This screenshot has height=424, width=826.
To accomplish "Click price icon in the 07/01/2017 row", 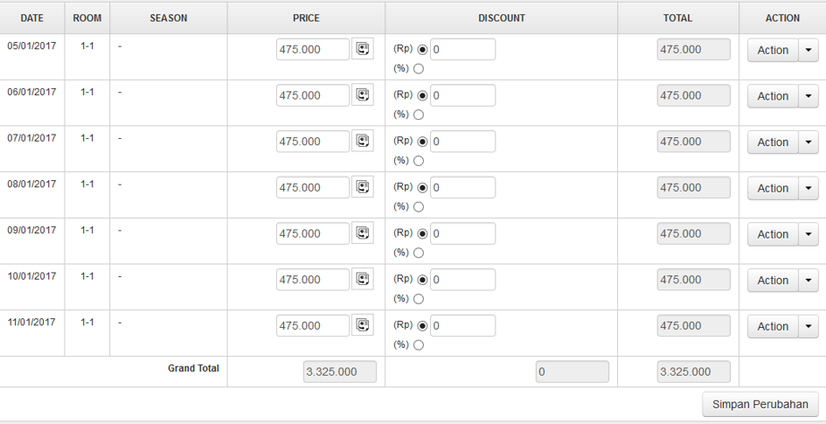I will click(x=362, y=141).
